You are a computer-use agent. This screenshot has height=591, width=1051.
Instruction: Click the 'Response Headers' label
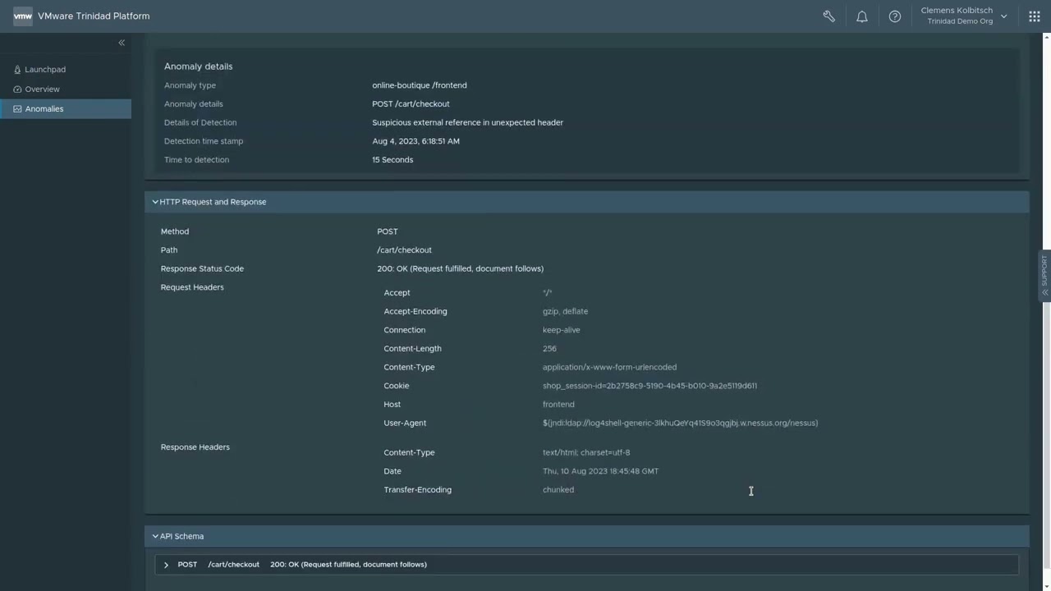coord(195,447)
